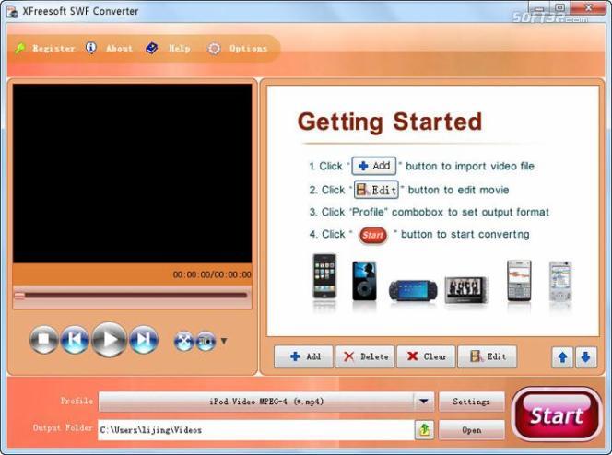This screenshot has height=455, width=612.
Task: Open the movie editor with Edit button
Action: pos(487,356)
